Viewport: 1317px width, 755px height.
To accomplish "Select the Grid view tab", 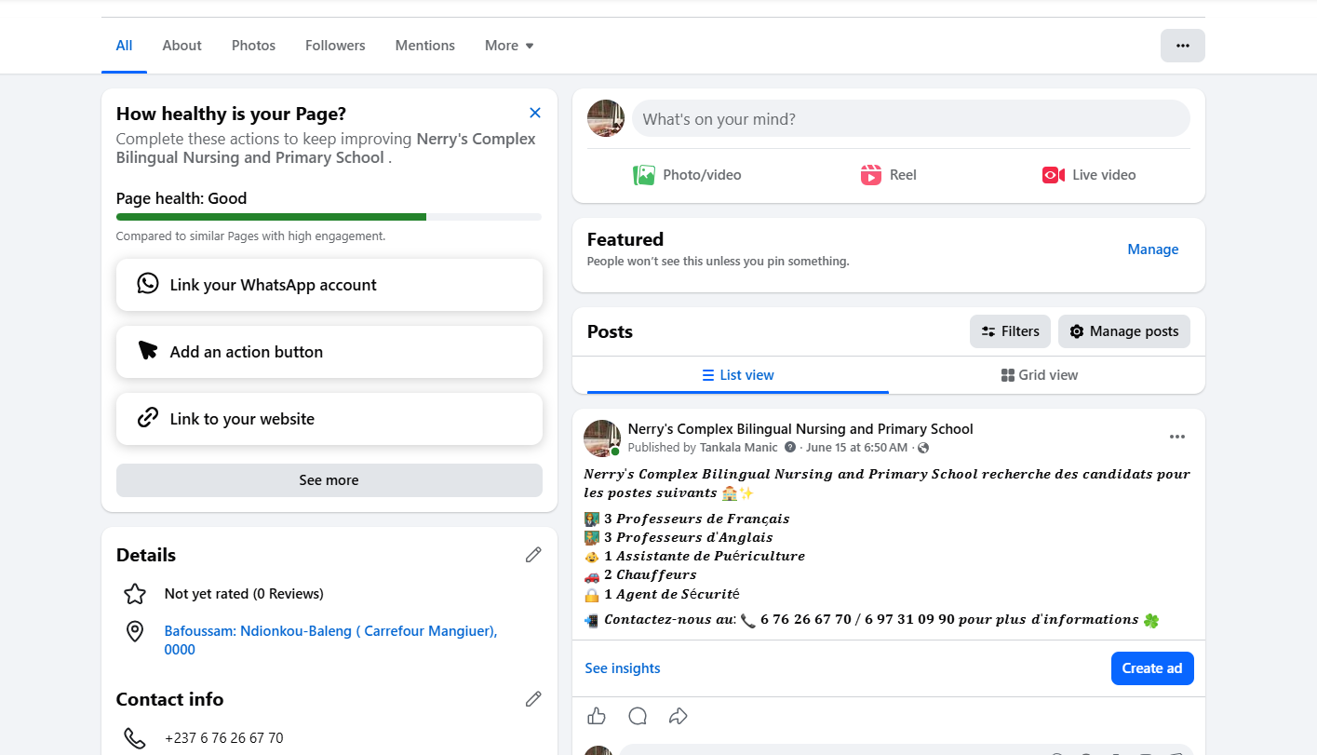I will 1040,375.
